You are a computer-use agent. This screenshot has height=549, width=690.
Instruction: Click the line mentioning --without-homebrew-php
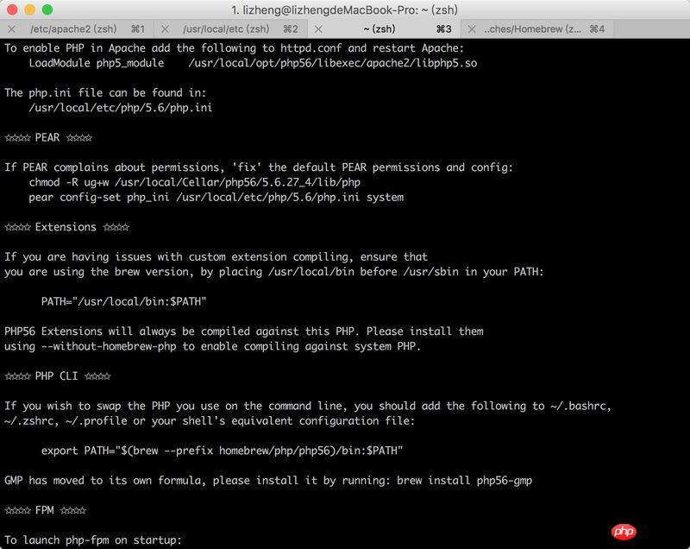point(212,346)
